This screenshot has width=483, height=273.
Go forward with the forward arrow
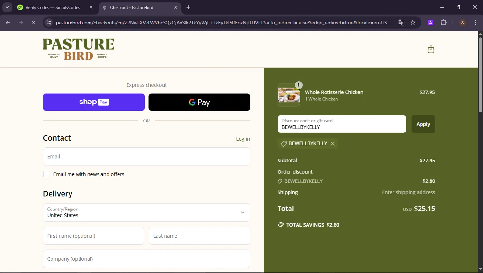(21, 23)
